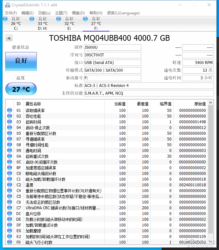Click the 原始值 column header
Viewport: 219px width, 250px height.
coord(191,104)
